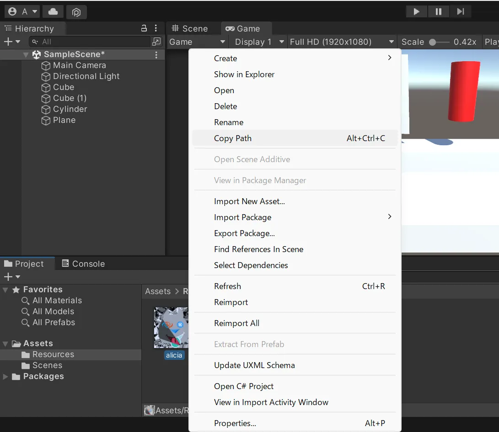Expand the Packages folder
This screenshot has height=432, width=499.
5,377
